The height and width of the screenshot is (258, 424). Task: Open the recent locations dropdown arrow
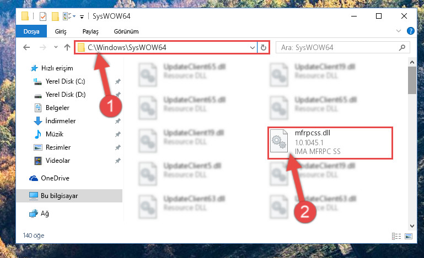click(x=56, y=47)
